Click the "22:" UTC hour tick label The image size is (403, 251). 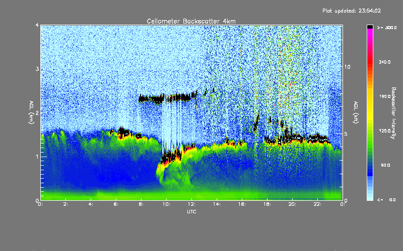pos(317,204)
